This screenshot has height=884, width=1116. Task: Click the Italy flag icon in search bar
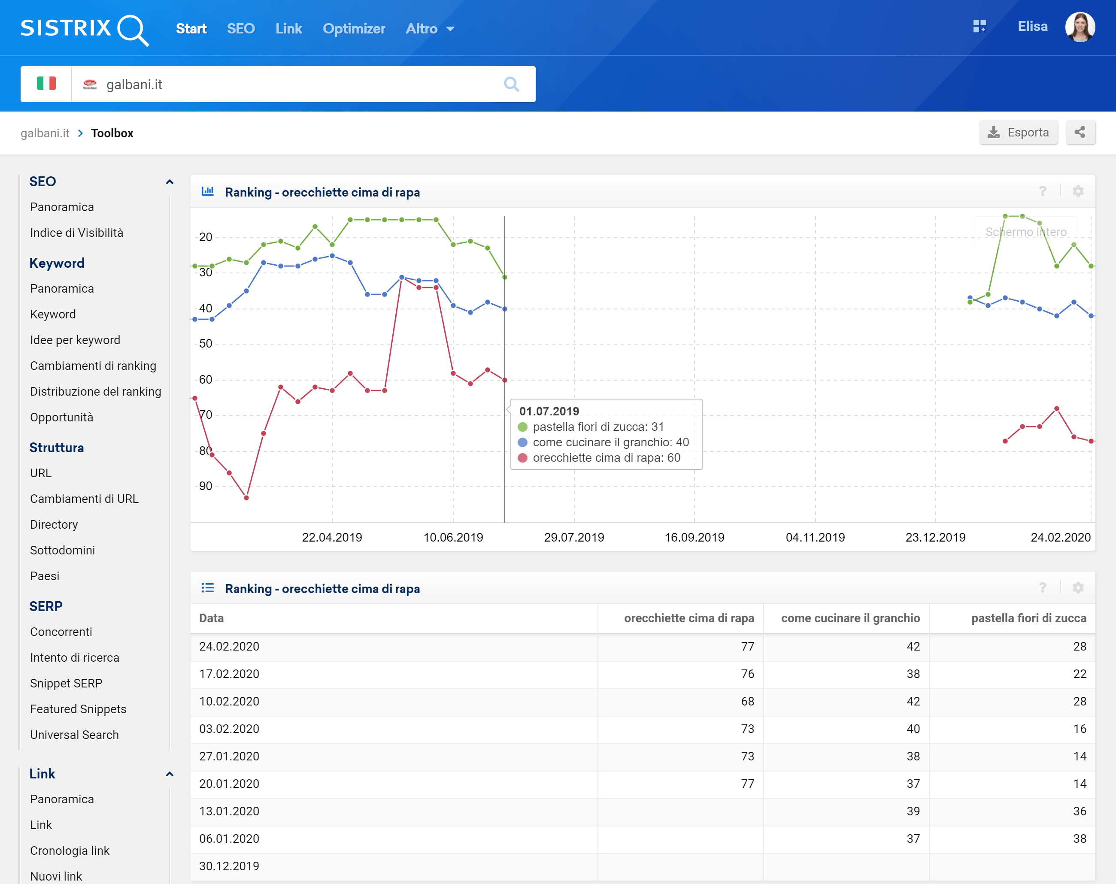[45, 83]
